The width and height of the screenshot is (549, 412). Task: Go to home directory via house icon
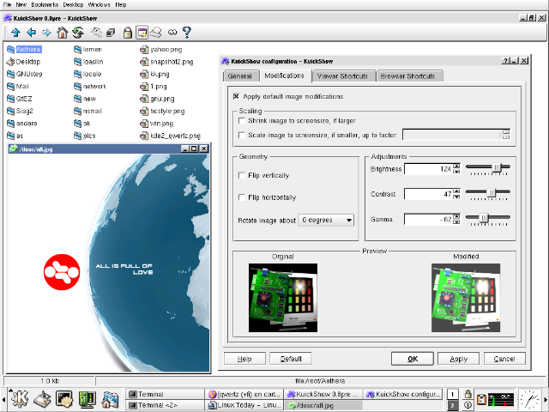[x=62, y=33]
